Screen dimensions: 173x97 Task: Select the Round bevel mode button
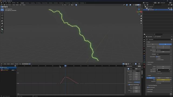click(x=151, y=78)
